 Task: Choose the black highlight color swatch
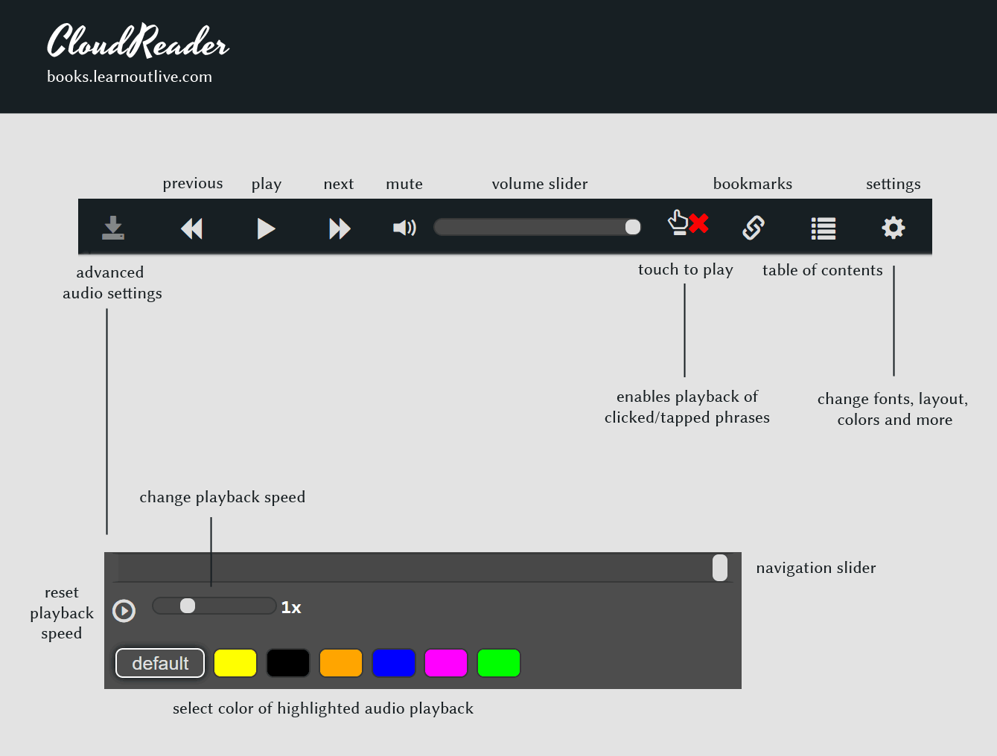(x=288, y=663)
